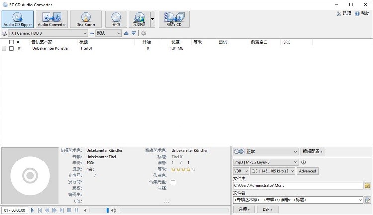Click the 抓取 CD rip button

click(174, 19)
